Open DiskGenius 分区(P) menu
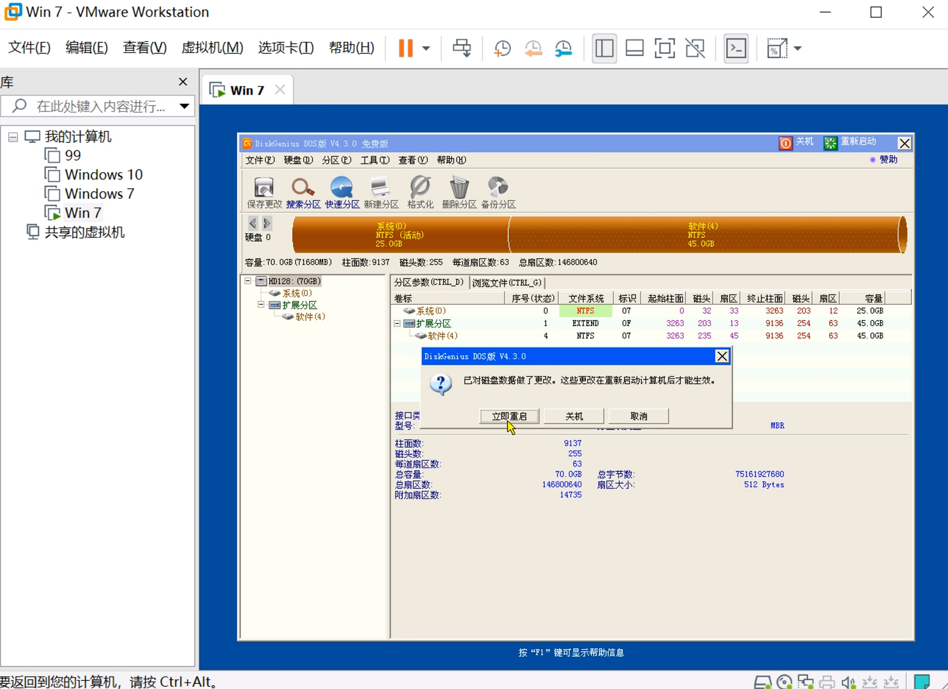Screen dimensions: 948x689 coord(336,160)
